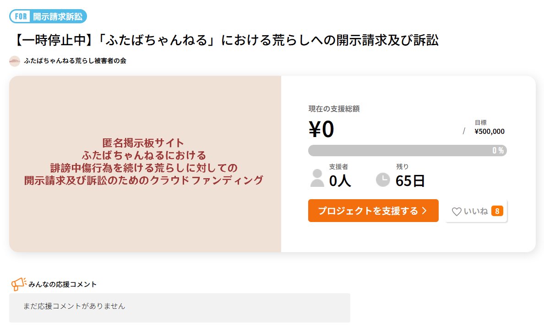Screen dimensions: 544x328
Task: Click the みんなの応援コメント heading
Action: (62, 284)
